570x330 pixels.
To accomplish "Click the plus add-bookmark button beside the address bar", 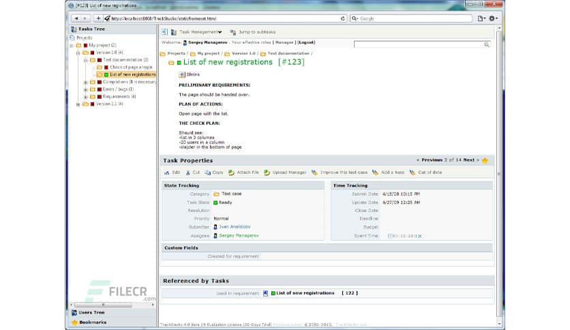I will [x=98, y=18].
